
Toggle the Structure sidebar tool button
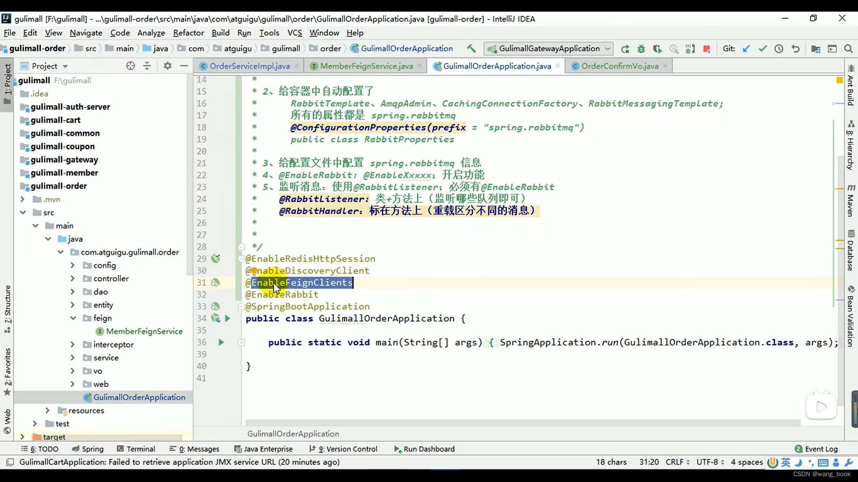pos(7,309)
